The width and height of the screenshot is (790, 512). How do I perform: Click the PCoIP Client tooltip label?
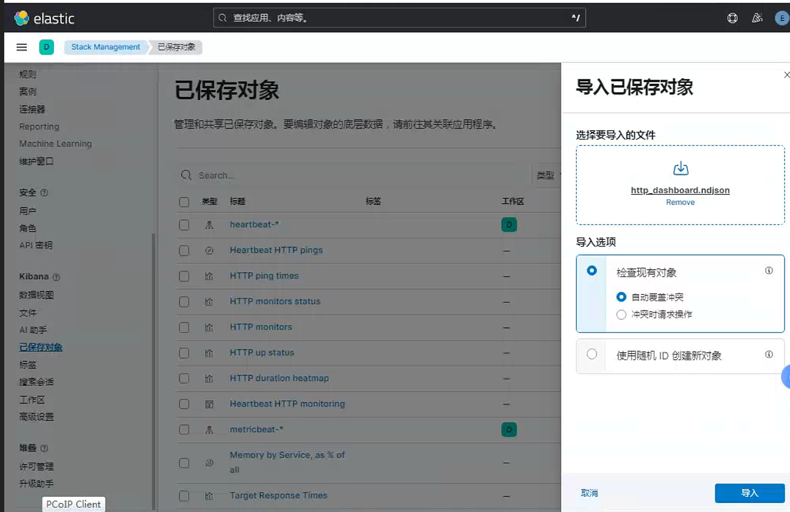[73, 504]
